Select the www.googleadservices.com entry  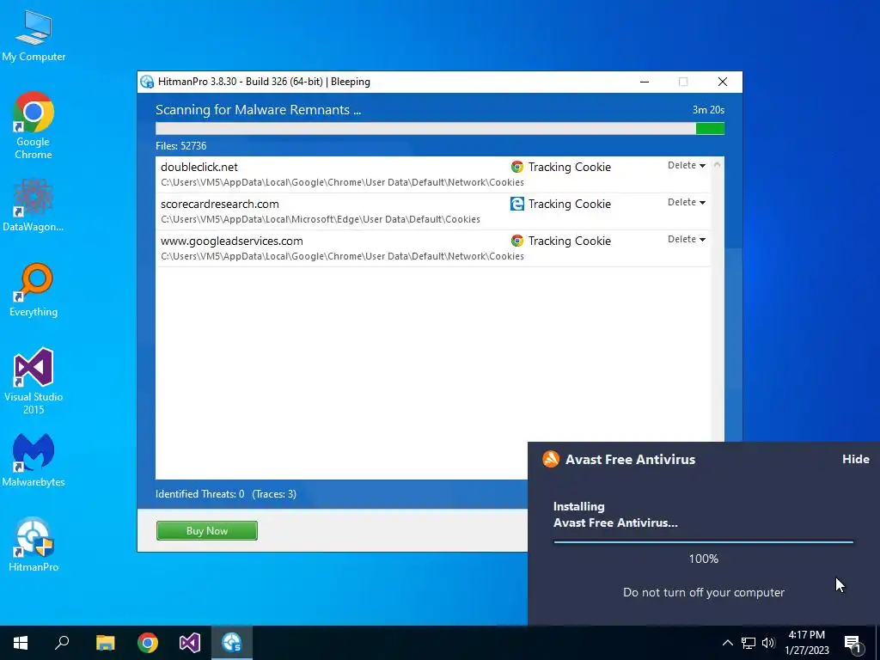tap(433, 248)
